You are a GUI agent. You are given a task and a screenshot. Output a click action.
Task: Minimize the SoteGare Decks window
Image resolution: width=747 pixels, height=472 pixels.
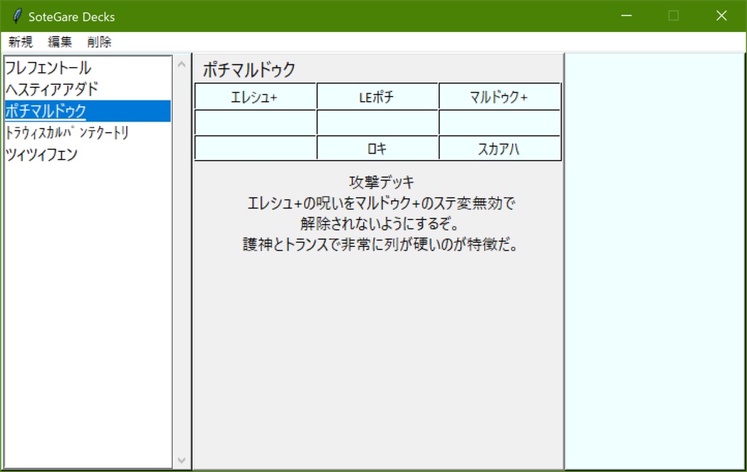click(x=627, y=16)
